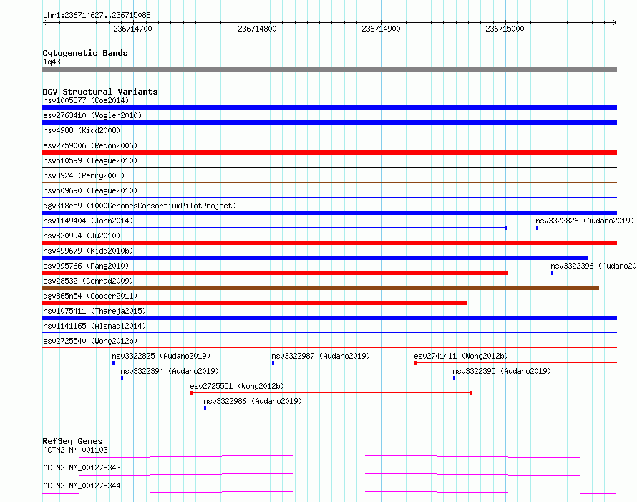Click DGV Structural Variants track title
Image resolution: width=637 pixels, height=502 pixels.
pyautogui.click(x=100, y=92)
